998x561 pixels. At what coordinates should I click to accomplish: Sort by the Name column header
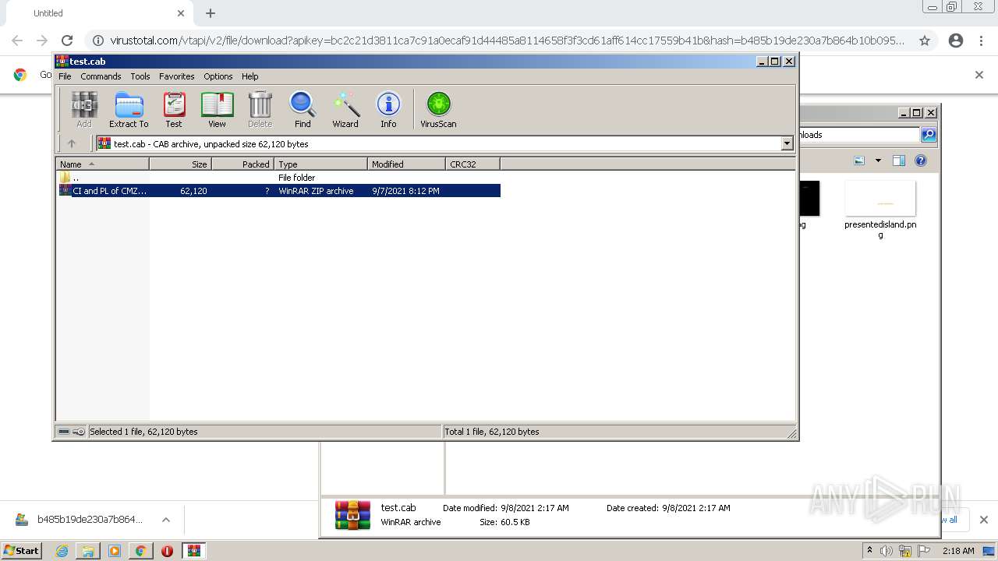(102, 164)
